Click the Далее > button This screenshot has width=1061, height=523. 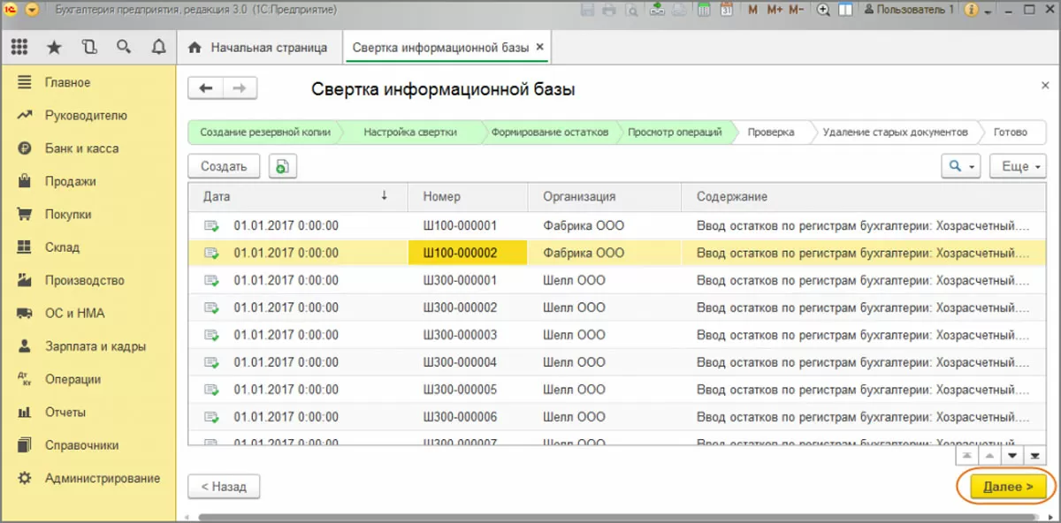click(x=1007, y=487)
